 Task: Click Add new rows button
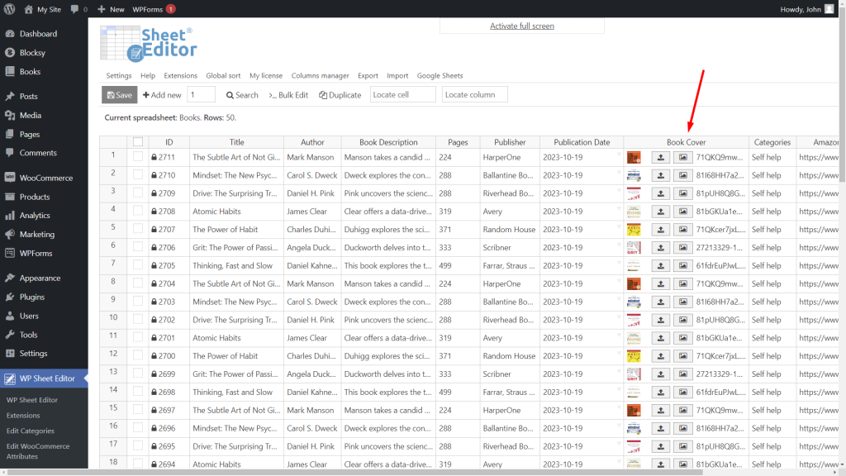click(x=162, y=95)
